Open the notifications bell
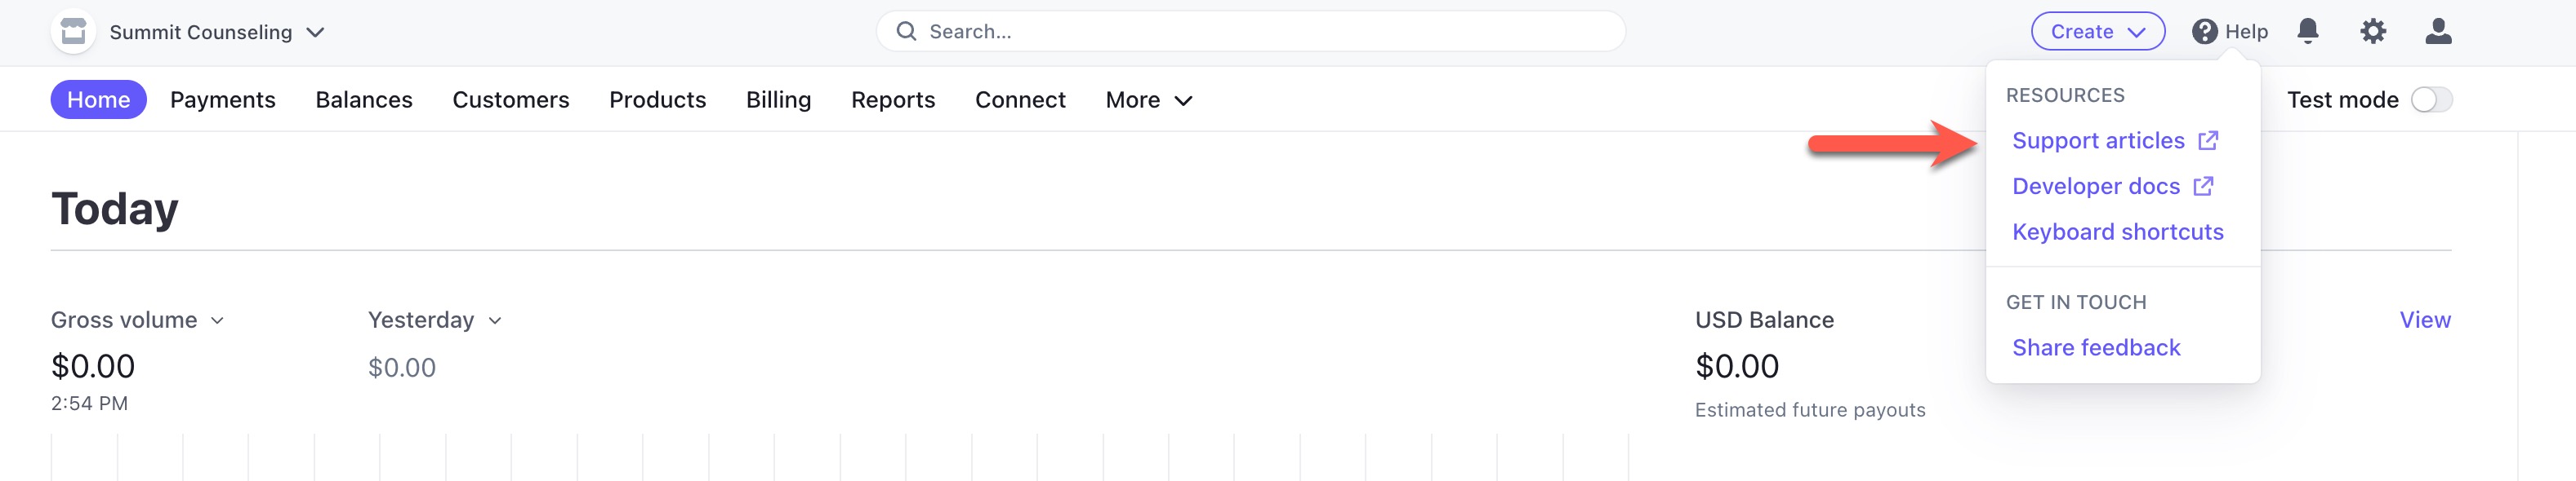The image size is (2576, 481). tap(2308, 32)
